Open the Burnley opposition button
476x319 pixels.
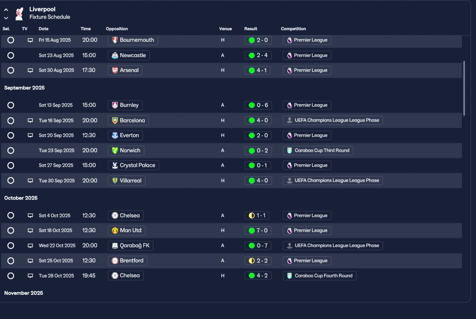pos(125,105)
